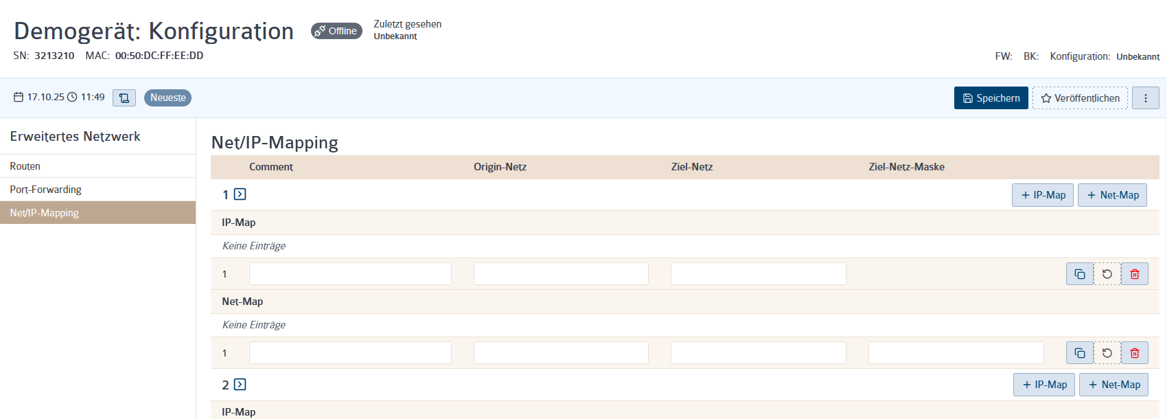Click the copy icon in IP-Map row
The width and height of the screenshot is (1167, 419).
[1080, 274]
